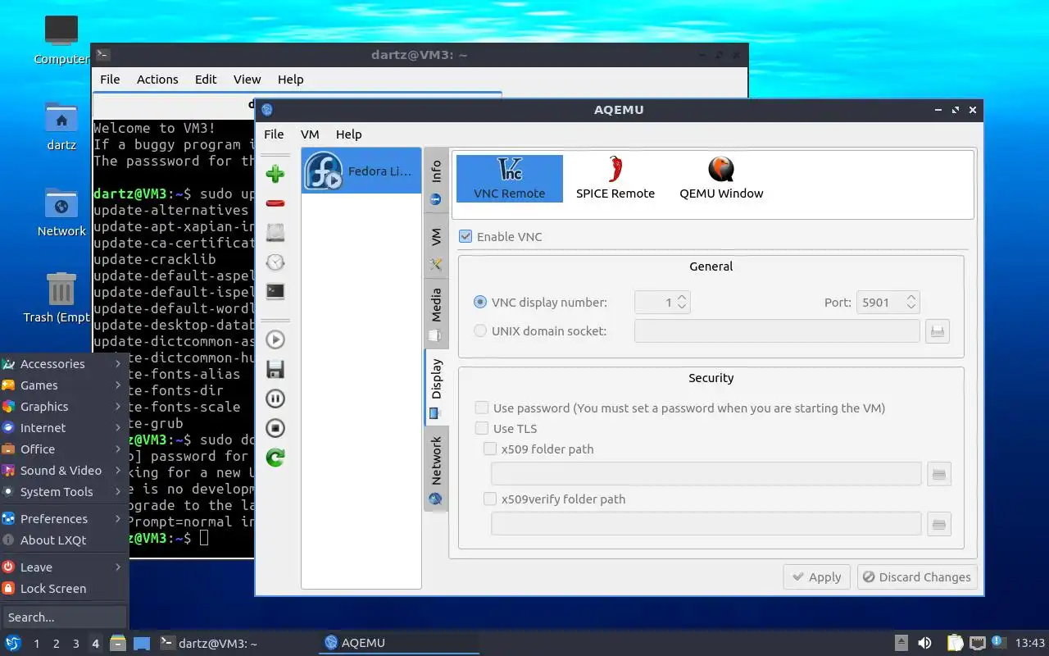
Task: Switch to virtual desktop 2 in the taskbar
Action: pyautogui.click(x=56, y=644)
